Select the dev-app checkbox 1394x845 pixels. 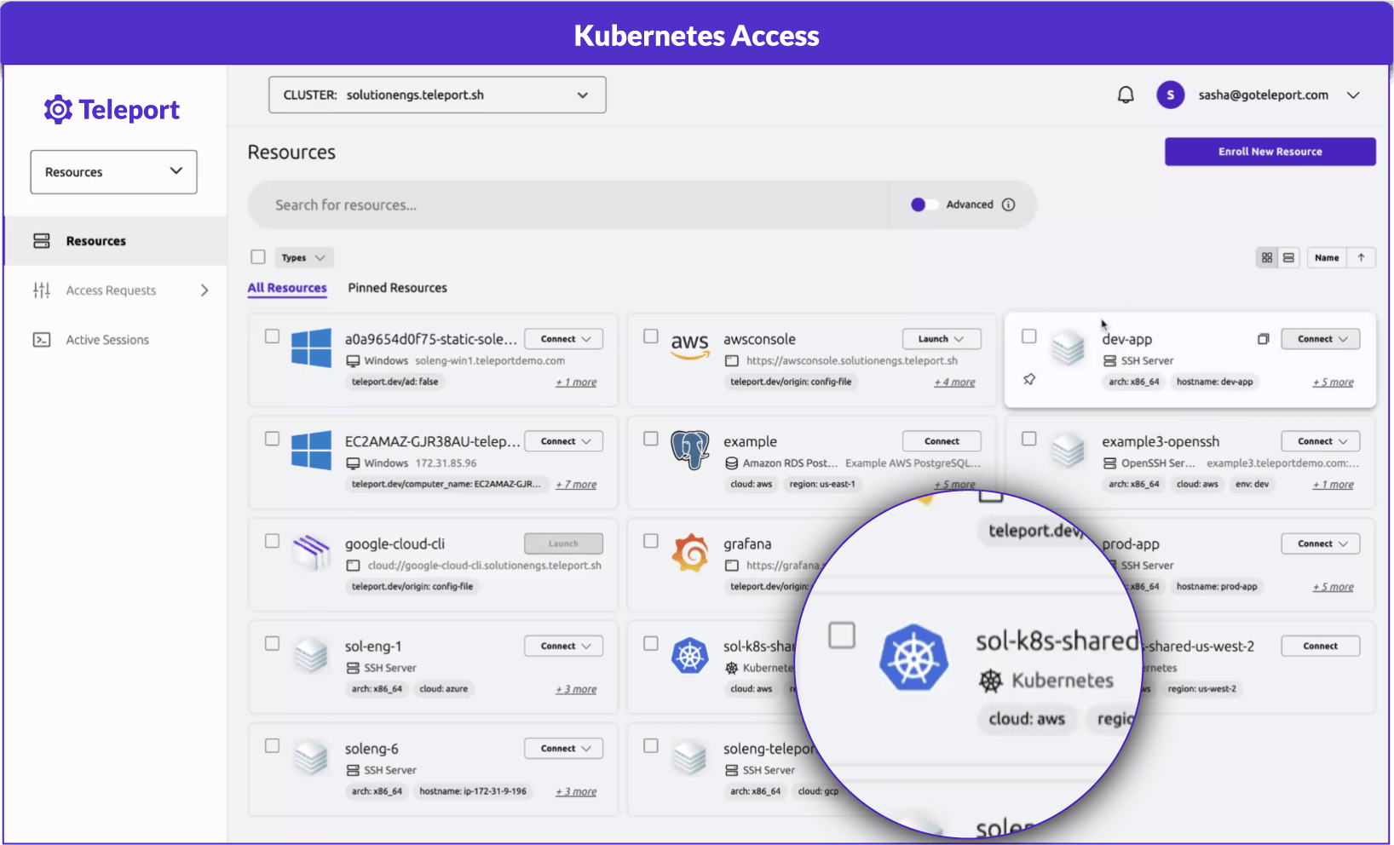pos(1029,336)
